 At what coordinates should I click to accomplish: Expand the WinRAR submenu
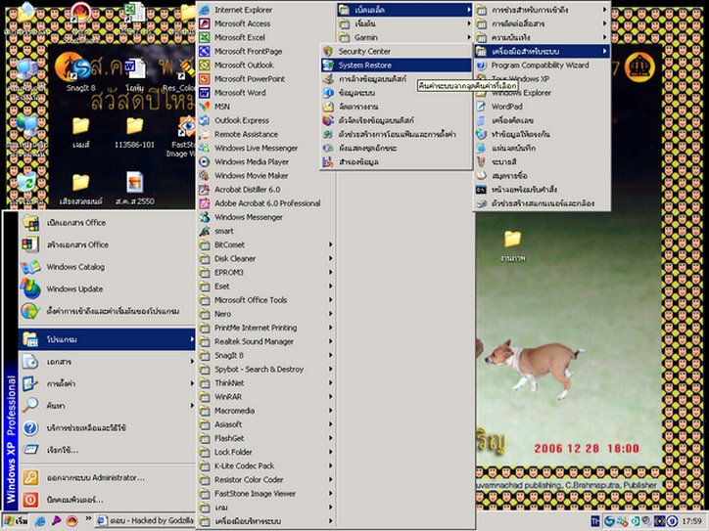coord(265,397)
